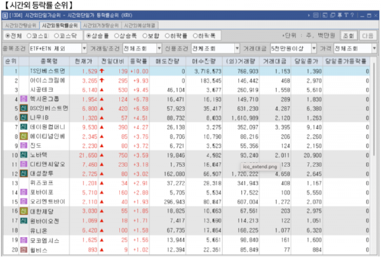Click the T font-size icon in title bar
This screenshot has height=258, width=381.
pyautogui.click(x=346, y=15)
